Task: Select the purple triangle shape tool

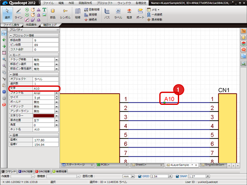Action: [38, 10]
